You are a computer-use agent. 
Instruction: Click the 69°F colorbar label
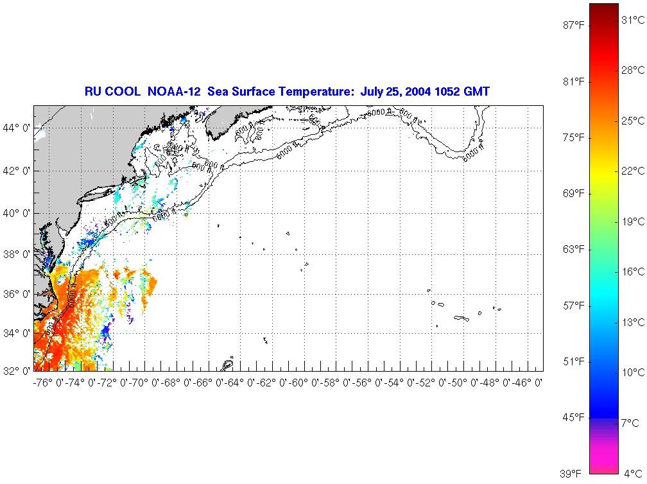pyautogui.click(x=574, y=193)
